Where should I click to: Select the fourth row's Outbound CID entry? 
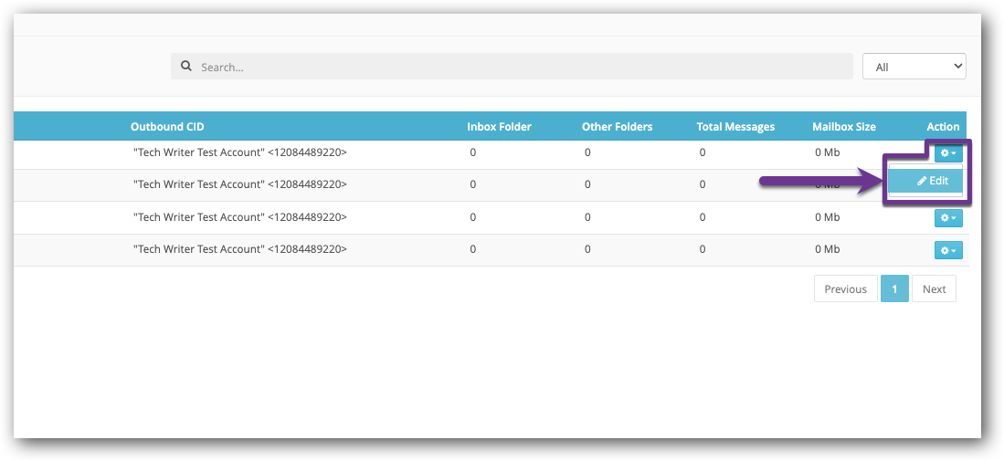(x=240, y=249)
